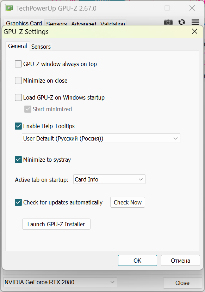Open the tooltip language dropdown
The image size is (205, 292).
[x=101, y=138]
